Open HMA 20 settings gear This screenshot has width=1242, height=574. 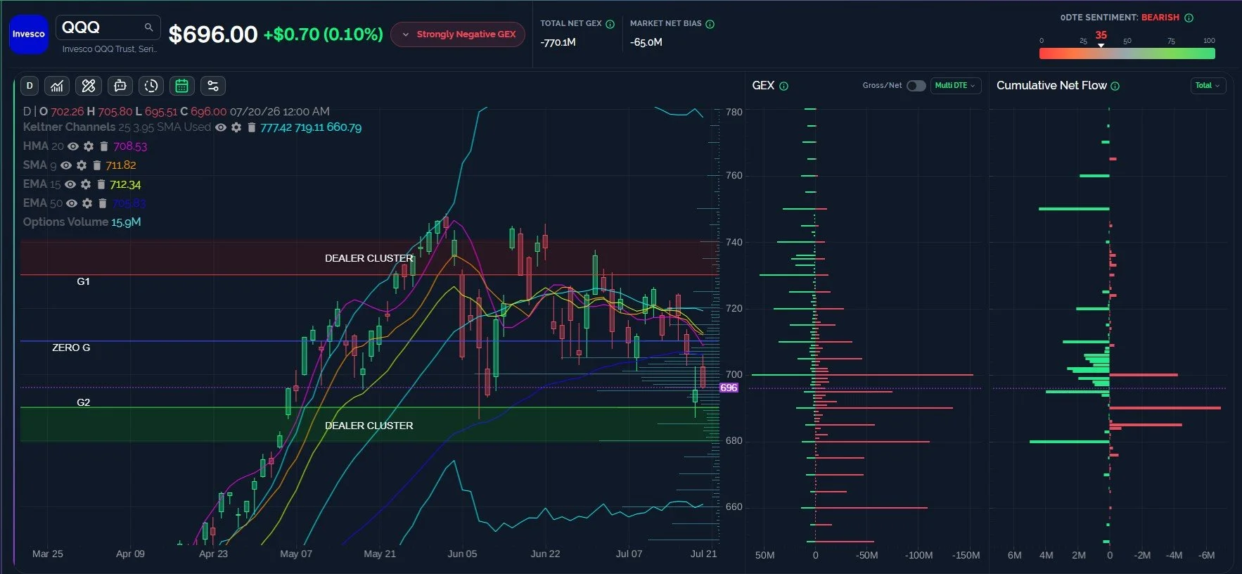(x=88, y=146)
